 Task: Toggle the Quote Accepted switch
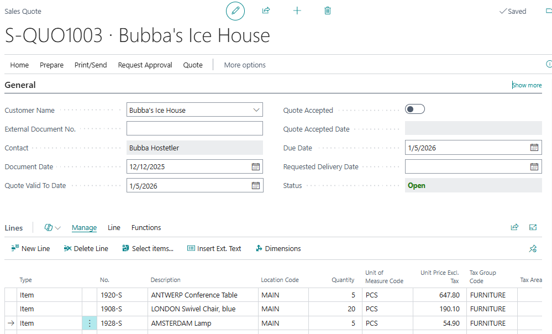pos(415,109)
